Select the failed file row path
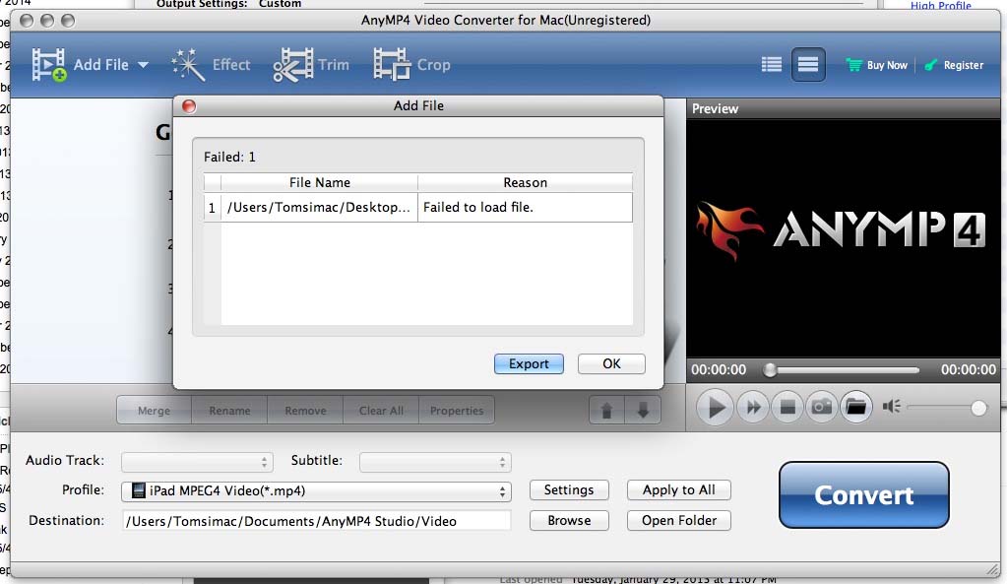 point(319,208)
